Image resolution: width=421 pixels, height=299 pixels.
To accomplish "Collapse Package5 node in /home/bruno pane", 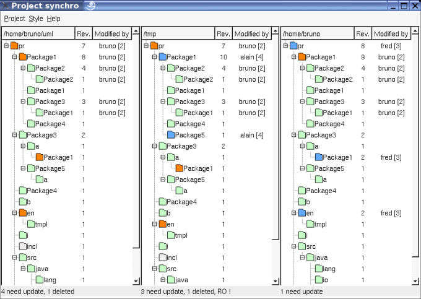I will (303, 168).
